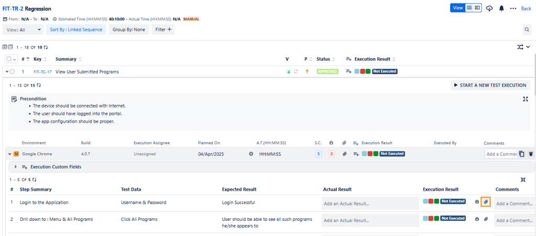
Task: Sort table by P priority column
Action: [311, 59]
